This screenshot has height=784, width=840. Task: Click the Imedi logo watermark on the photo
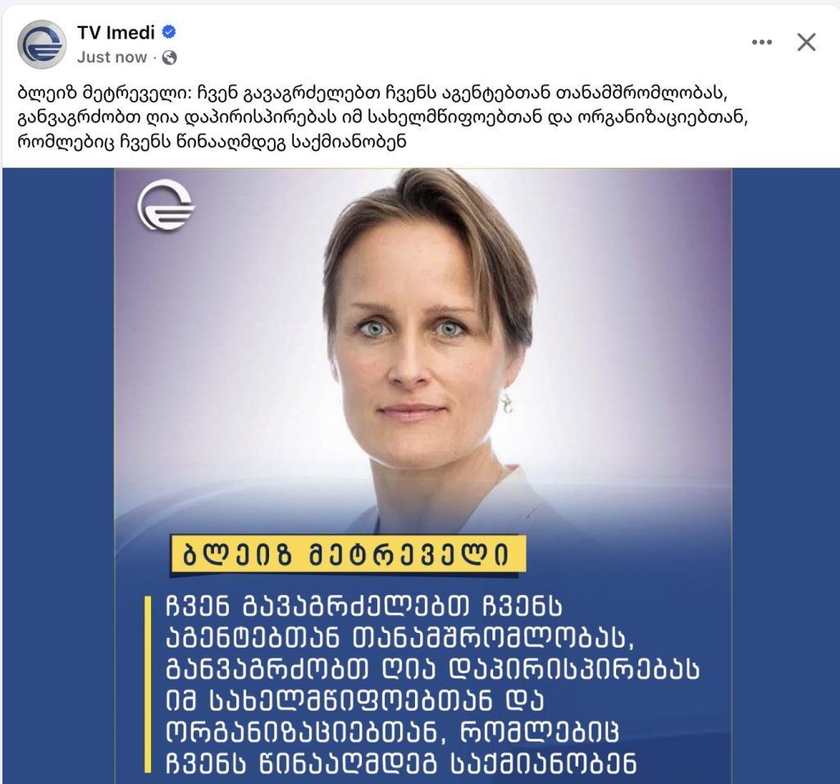pyautogui.click(x=166, y=205)
